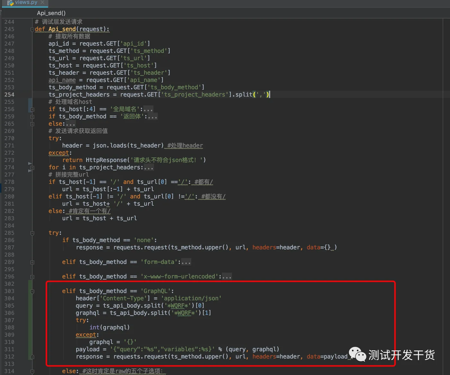Click the comment '# 提取所有数据'
The image size is (450, 375).
[x=69, y=36]
